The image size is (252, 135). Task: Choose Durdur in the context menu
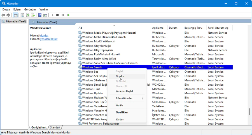(127, 76)
